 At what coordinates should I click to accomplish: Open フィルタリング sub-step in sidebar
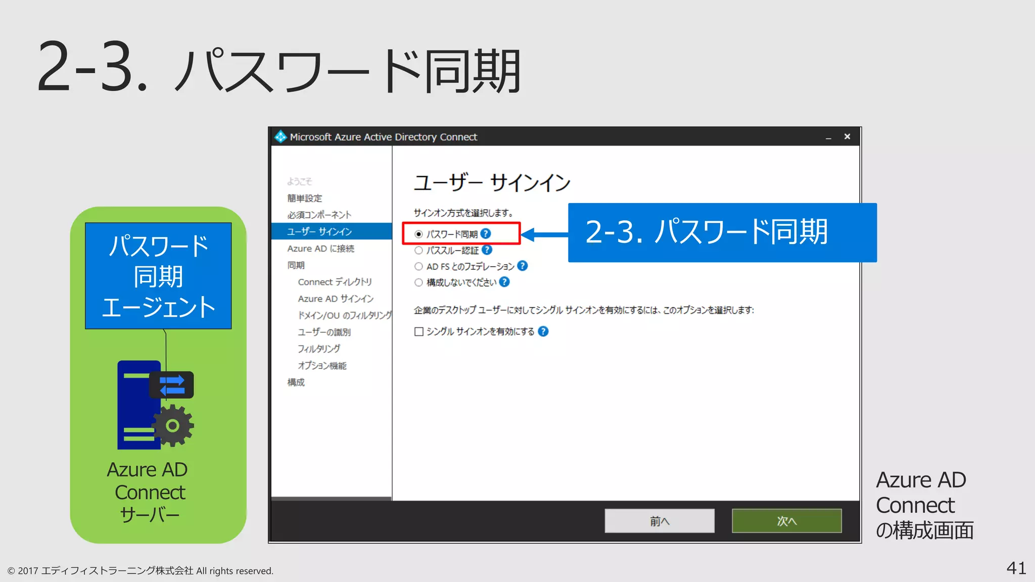318,349
